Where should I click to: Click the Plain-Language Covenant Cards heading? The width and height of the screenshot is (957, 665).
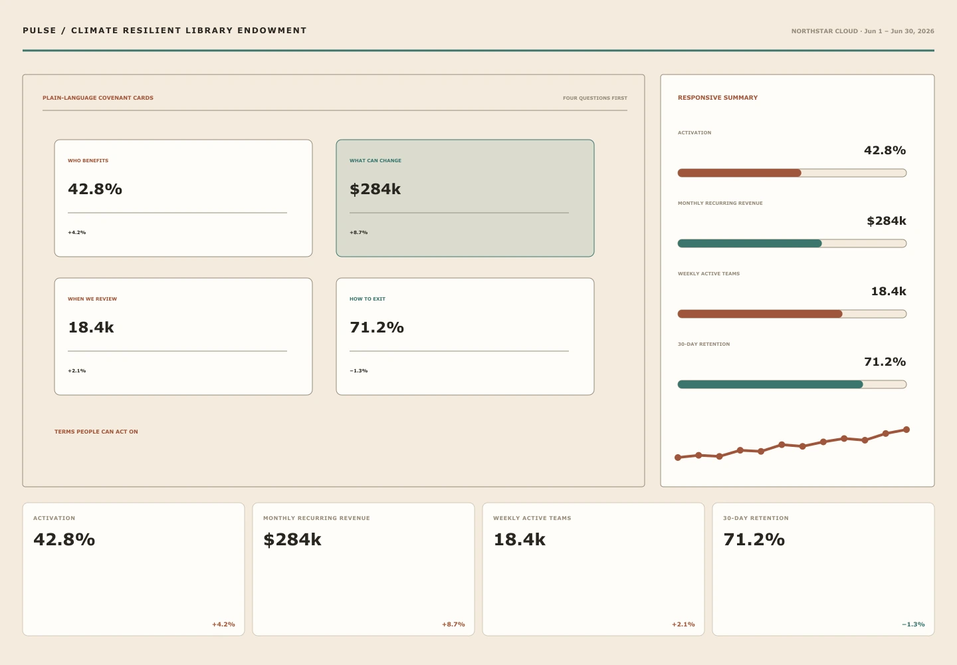(98, 98)
